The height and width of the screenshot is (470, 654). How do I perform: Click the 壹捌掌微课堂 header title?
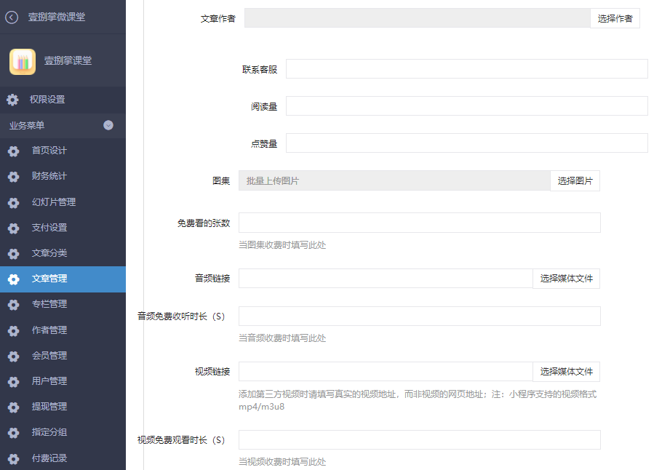(56, 17)
